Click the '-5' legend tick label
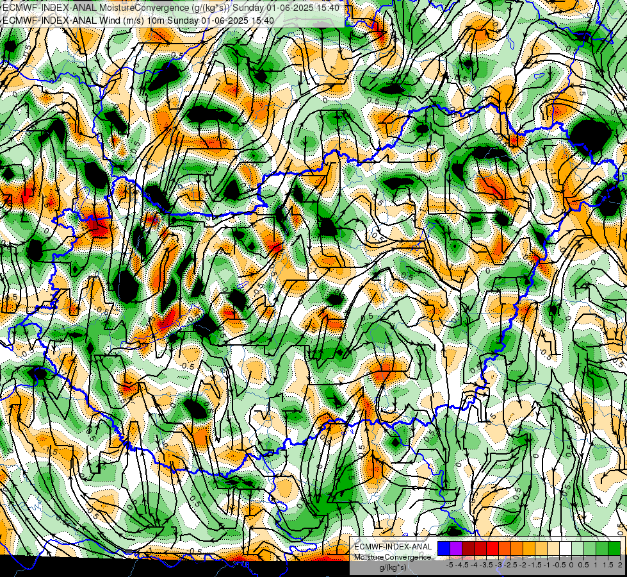The height and width of the screenshot is (577, 627). pos(450,565)
